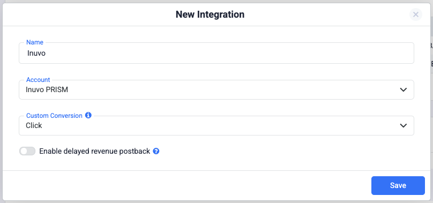Focus the Name input field

(x=216, y=53)
